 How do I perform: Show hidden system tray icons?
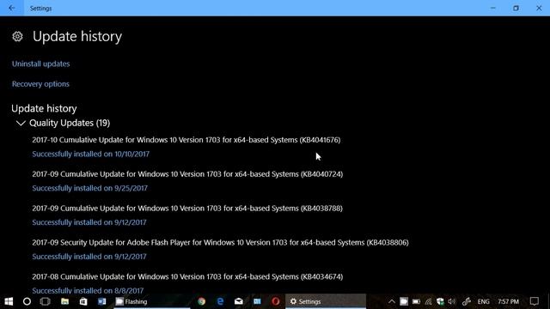(x=392, y=301)
